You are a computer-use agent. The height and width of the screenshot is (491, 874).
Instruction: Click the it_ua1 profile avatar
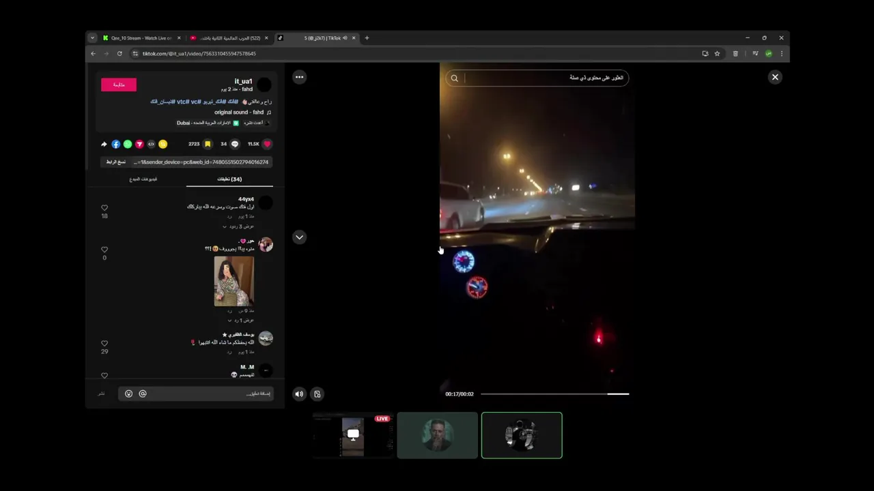[x=264, y=85]
